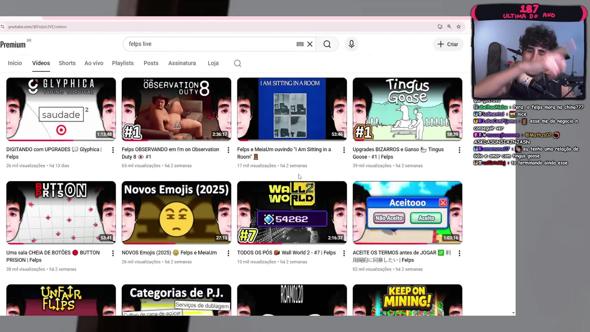Viewport: 590px width, 332px height.
Task: Open the Assinatura tab
Action: [x=182, y=63]
